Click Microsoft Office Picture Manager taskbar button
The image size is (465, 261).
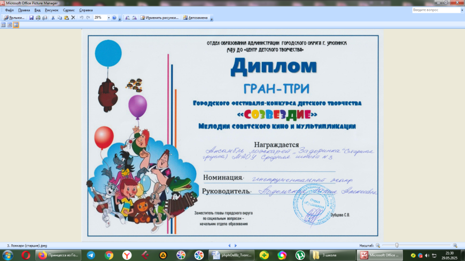click(x=380, y=255)
